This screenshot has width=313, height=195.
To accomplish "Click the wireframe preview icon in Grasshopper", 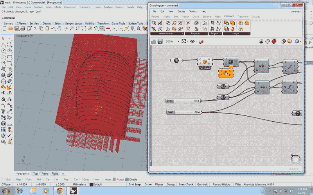I will pos(268,41).
